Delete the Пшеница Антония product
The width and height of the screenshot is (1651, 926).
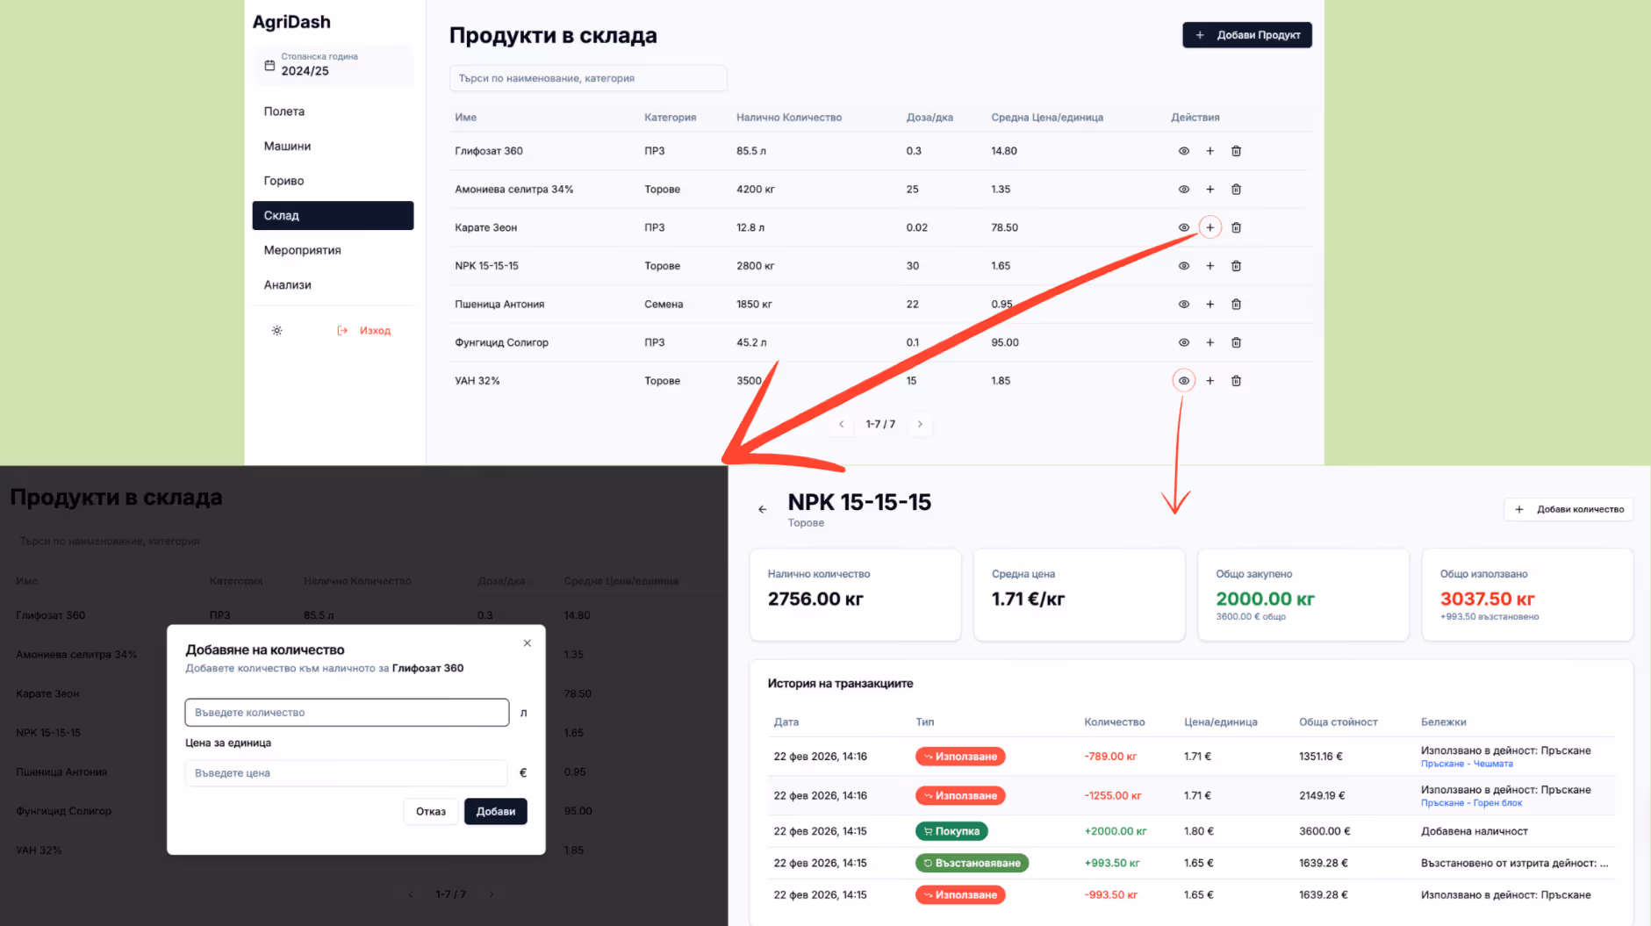tap(1236, 305)
